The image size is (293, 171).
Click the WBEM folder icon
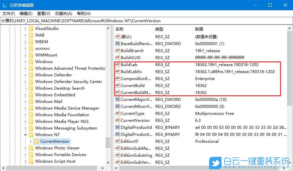[x=31, y=42]
